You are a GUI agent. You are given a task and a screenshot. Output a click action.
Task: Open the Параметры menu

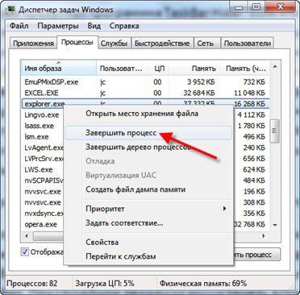click(x=58, y=26)
